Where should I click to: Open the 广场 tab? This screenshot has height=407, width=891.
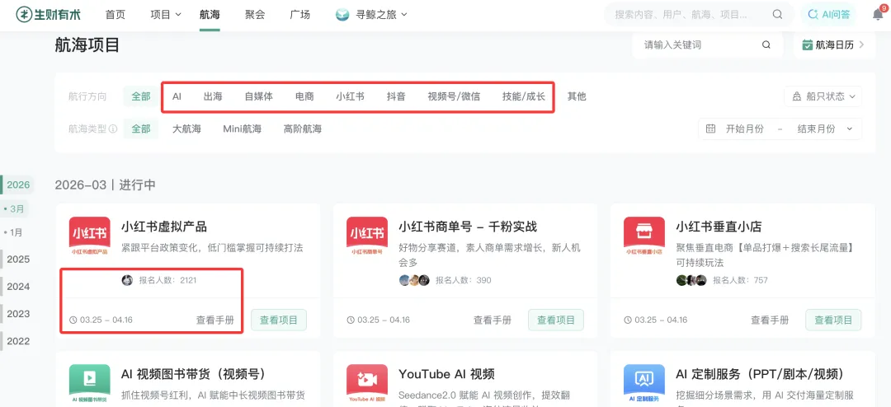pyautogui.click(x=300, y=15)
